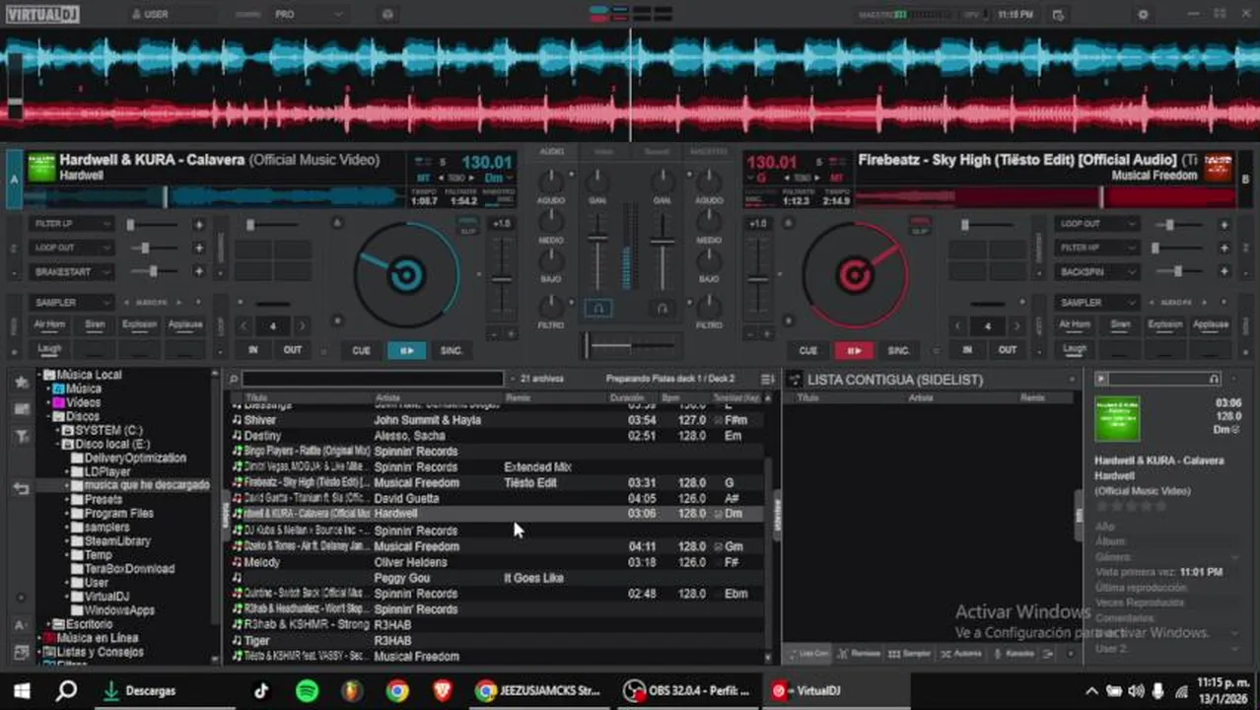The width and height of the screenshot is (1260, 710).
Task: Toggle headphone cue for left mixer channel
Action: coord(597,308)
